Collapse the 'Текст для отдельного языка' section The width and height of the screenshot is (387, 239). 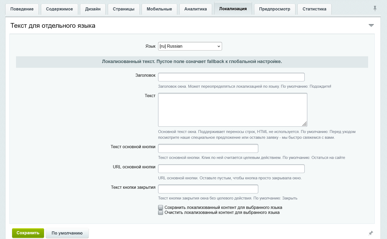point(371,25)
